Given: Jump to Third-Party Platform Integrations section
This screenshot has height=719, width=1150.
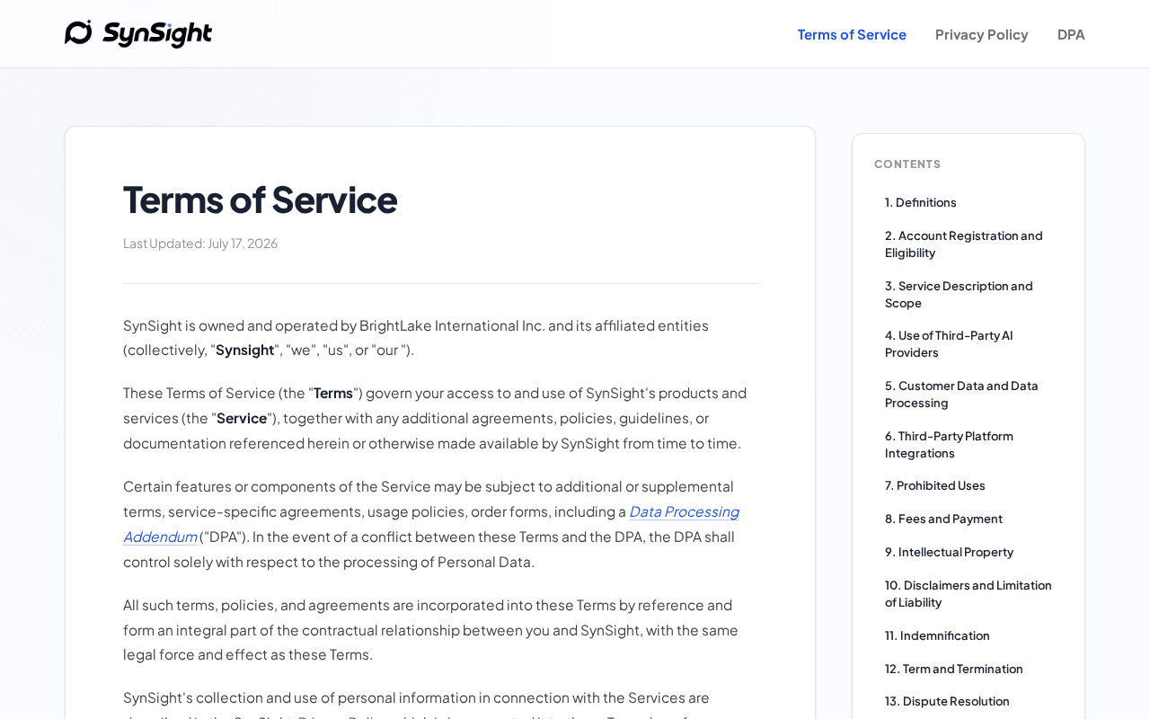Looking at the screenshot, I should 949,445.
